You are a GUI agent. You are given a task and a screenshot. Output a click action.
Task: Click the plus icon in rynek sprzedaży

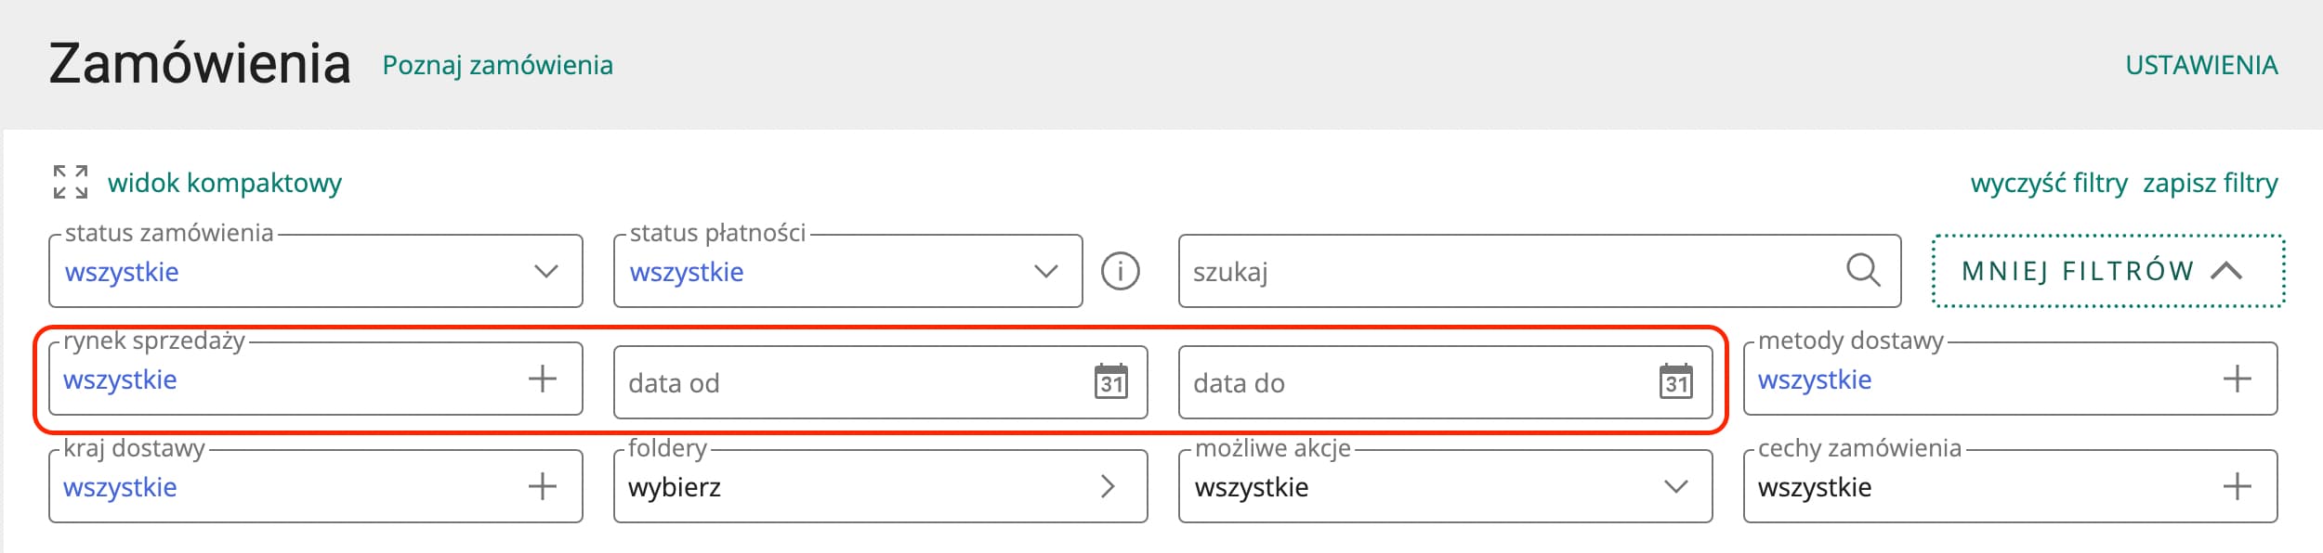(542, 379)
